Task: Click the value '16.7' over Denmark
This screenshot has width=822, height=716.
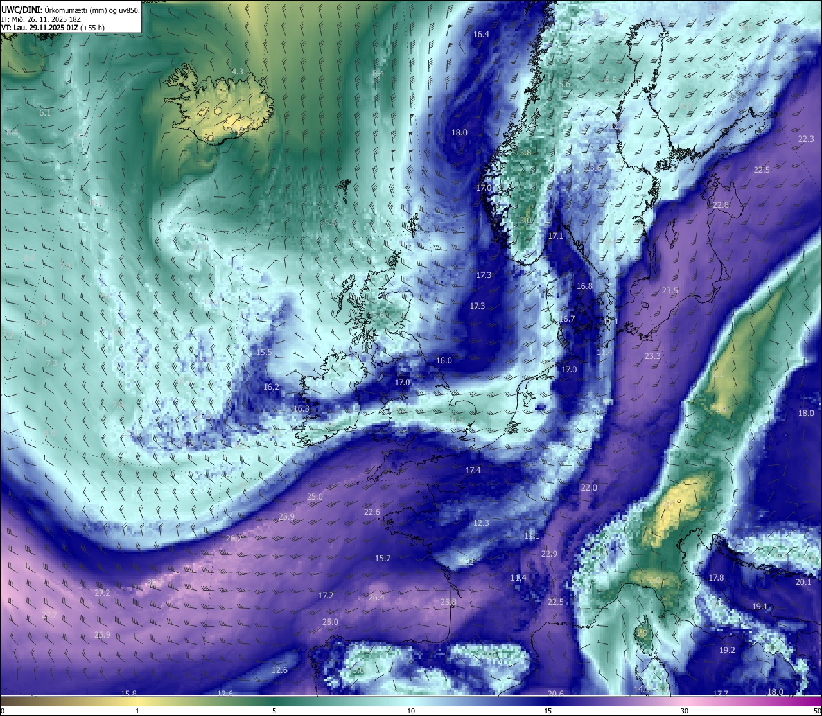Action: tap(567, 319)
